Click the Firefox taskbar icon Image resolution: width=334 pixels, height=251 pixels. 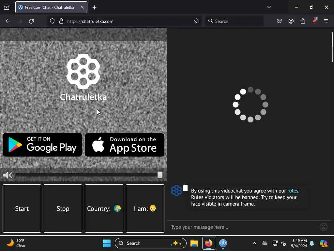(x=208, y=243)
